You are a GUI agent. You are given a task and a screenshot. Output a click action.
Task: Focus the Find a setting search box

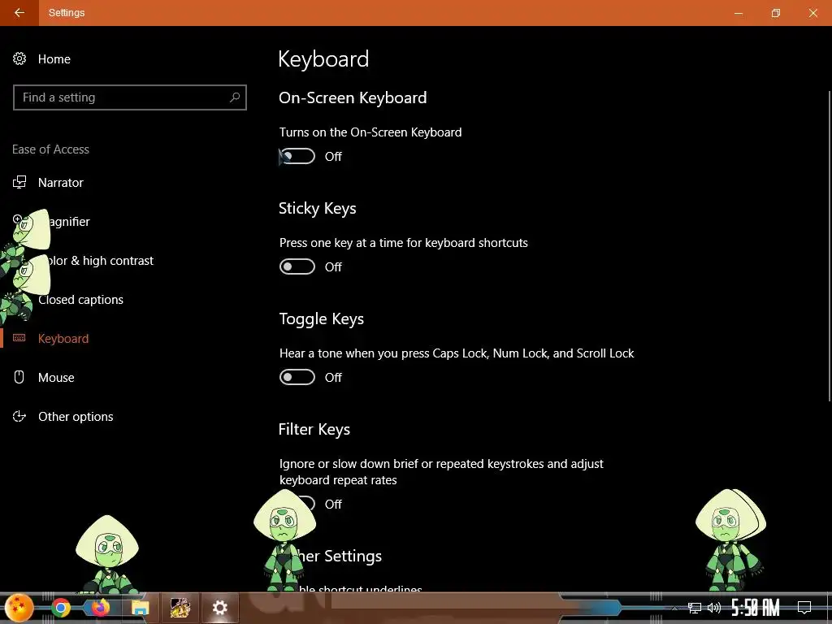(129, 97)
